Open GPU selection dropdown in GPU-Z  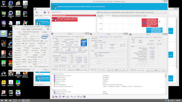(24, 69)
